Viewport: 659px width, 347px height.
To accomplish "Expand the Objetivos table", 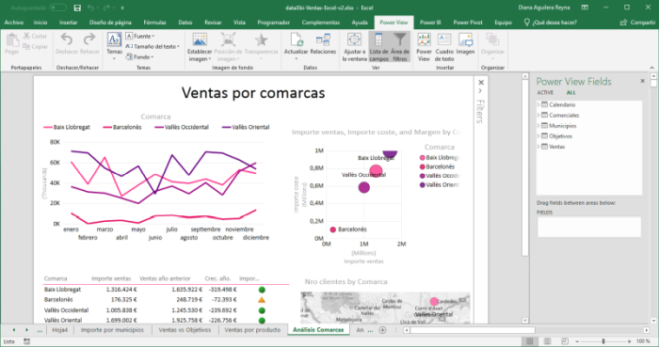I will coord(538,136).
